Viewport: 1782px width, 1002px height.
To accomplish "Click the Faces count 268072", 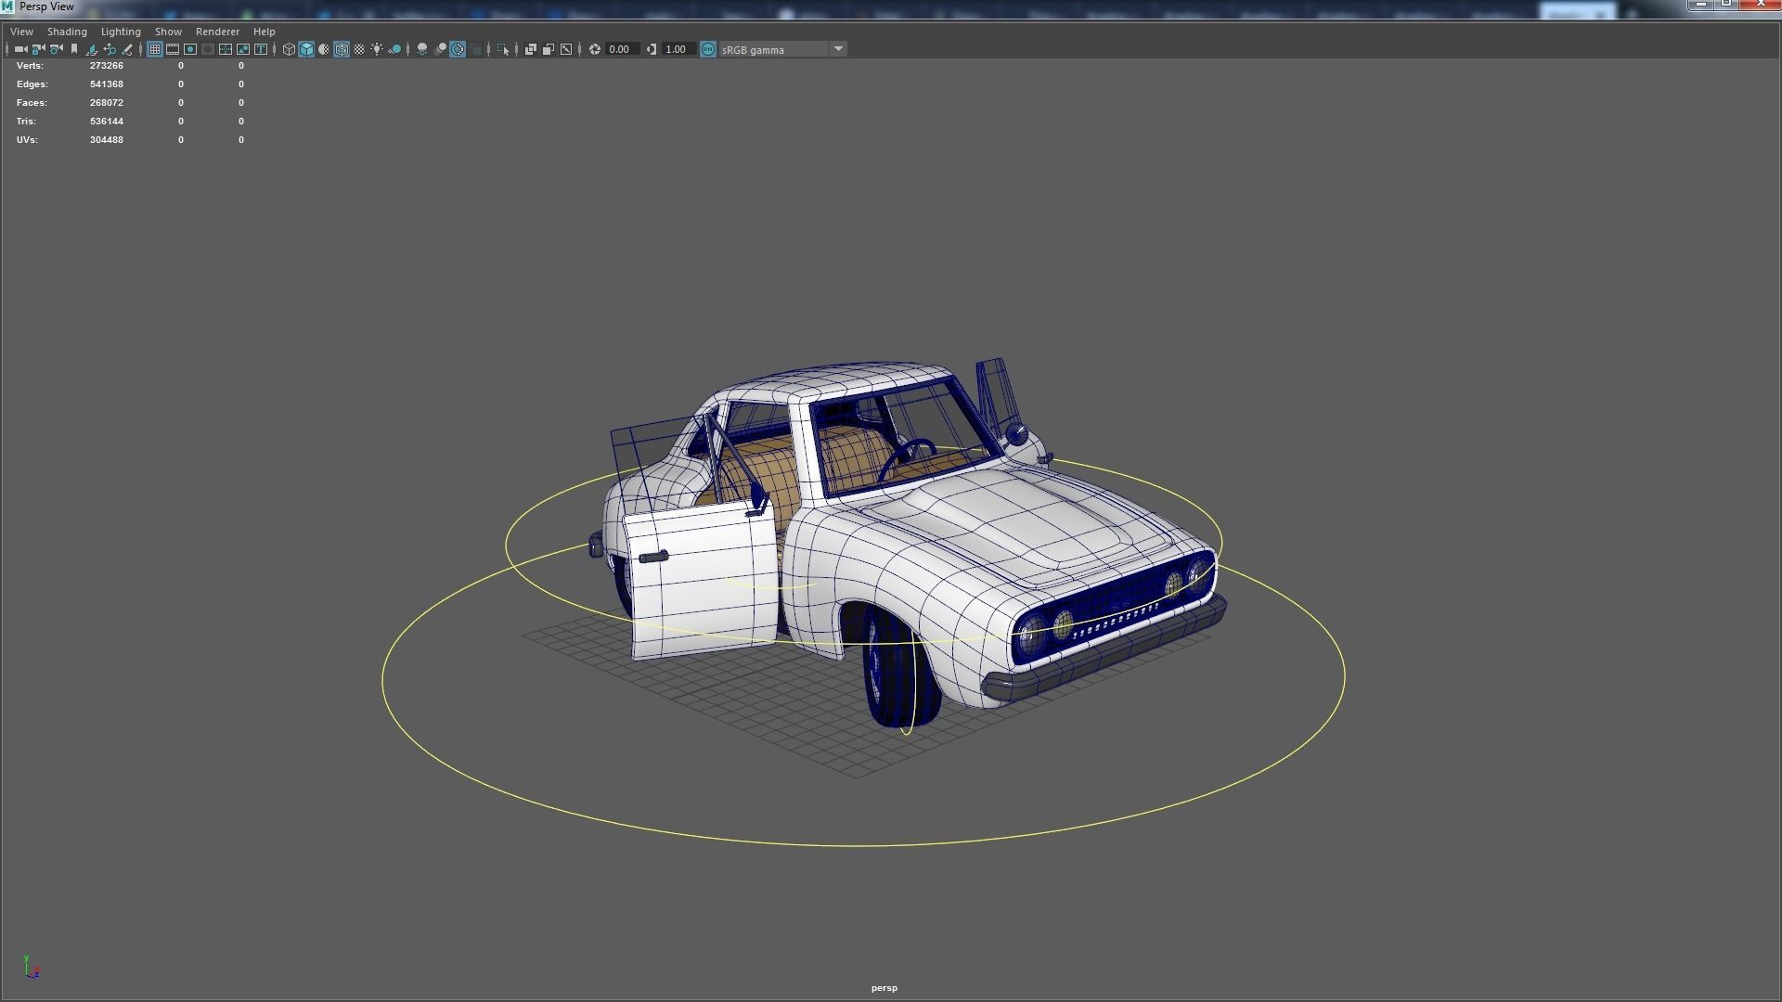I will 107,103.
